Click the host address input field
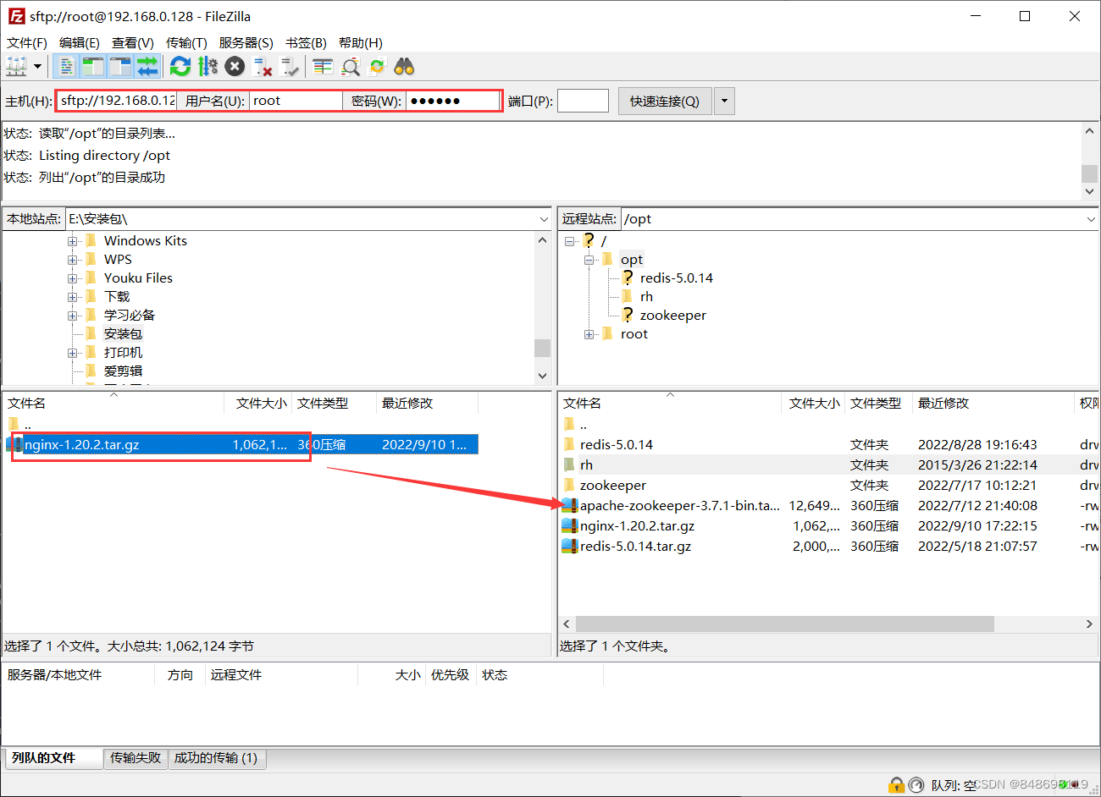Image resolution: width=1101 pixels, height=797 pixels. pos(117,101)
